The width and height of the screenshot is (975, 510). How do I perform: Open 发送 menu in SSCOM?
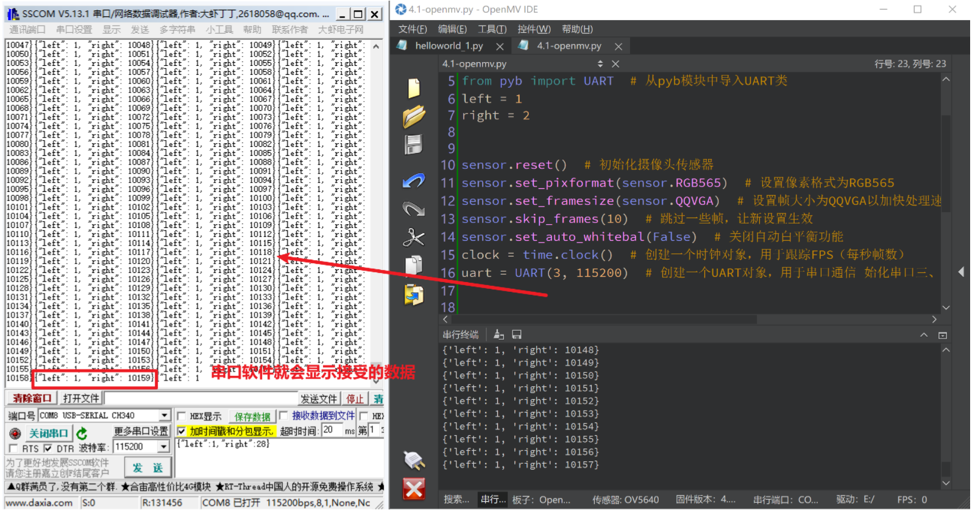(140, 29)
